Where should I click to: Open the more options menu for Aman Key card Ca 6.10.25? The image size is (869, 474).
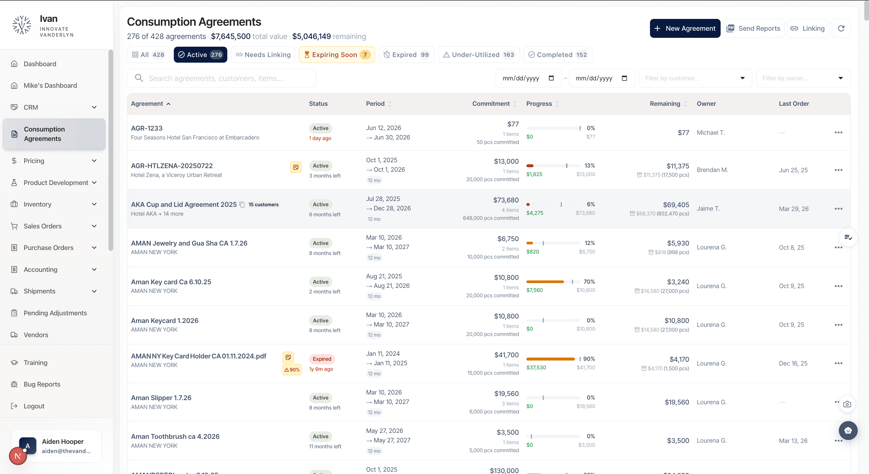click(x=838, y=286)
